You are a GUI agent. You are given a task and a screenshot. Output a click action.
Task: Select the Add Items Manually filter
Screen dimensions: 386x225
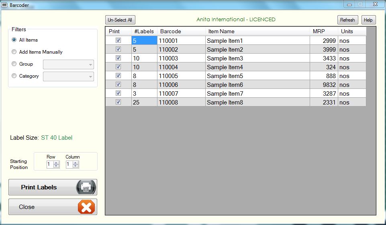pos(14,52)
